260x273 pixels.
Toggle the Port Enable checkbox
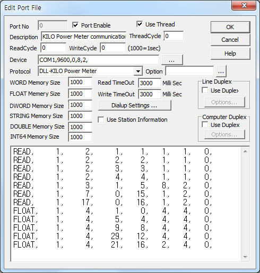(75, 25)
